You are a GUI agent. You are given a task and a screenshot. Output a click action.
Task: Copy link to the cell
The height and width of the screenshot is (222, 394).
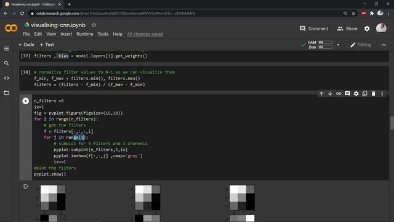click(x=339, y=94)
